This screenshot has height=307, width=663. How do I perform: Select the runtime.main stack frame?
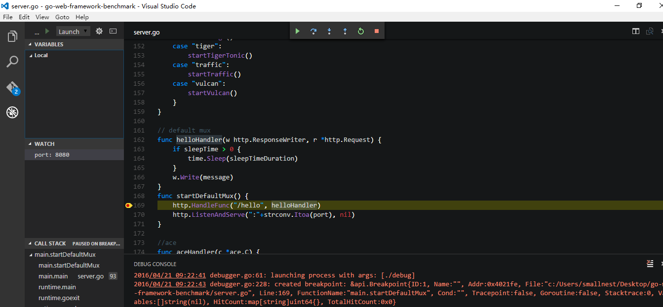click(x=74, y=287)
